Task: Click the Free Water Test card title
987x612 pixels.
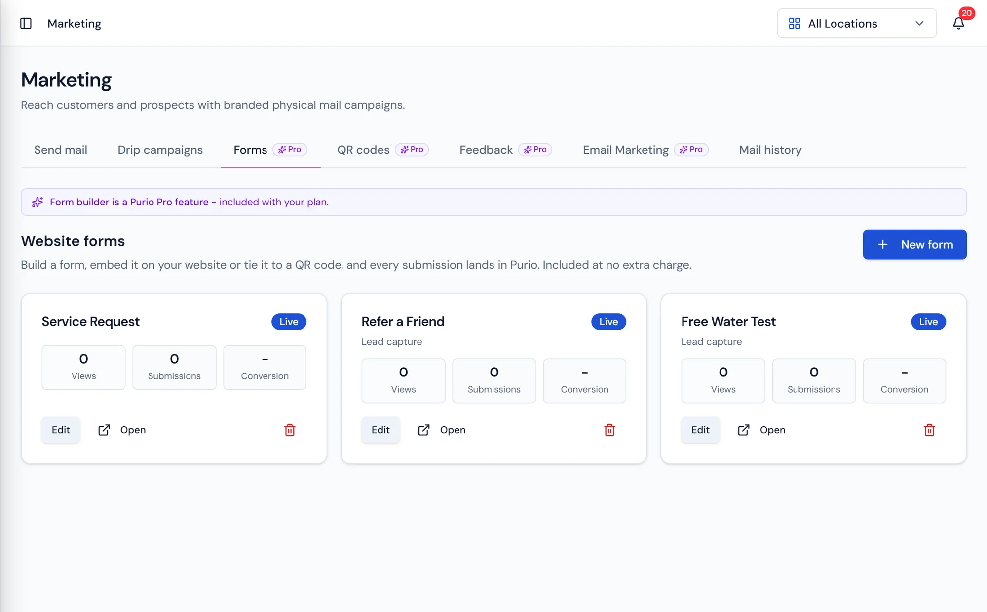Action: point(728,322)
